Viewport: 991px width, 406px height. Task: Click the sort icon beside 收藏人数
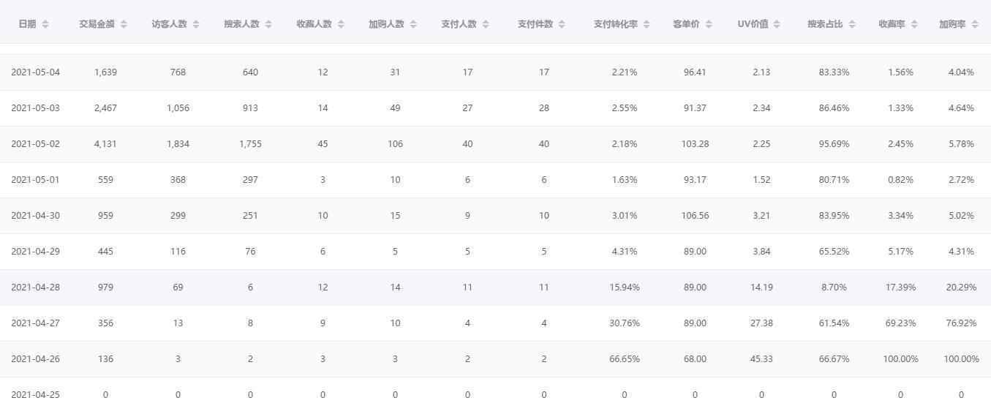coord(341,24)
